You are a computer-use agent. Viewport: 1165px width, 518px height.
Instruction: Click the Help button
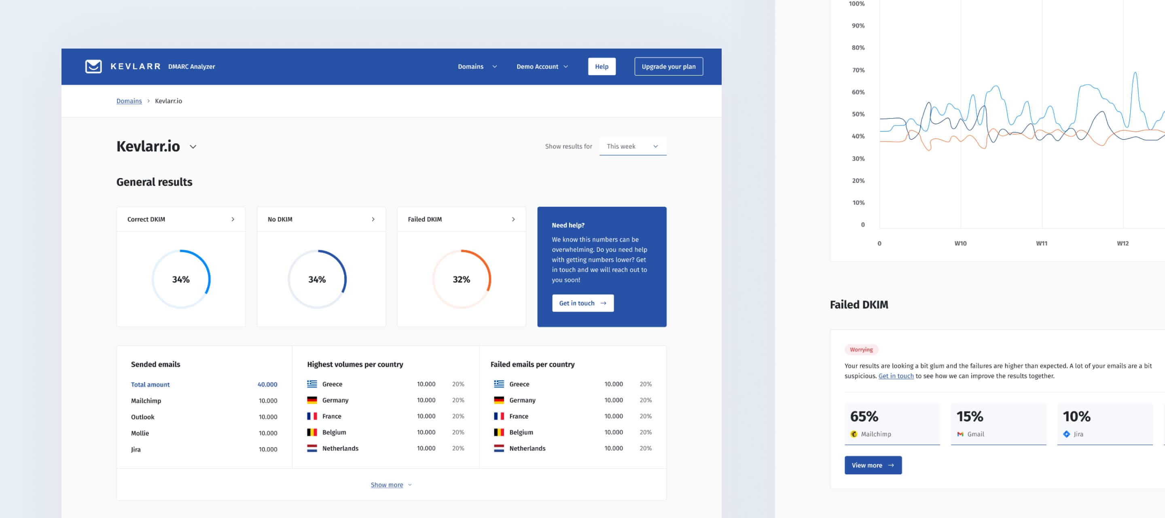coord(602,66)
